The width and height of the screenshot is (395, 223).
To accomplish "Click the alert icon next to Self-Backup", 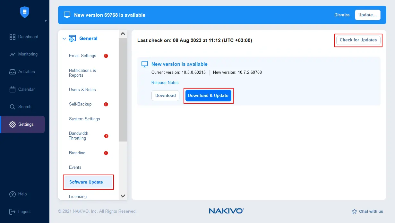I will click(x=106, y=104).
